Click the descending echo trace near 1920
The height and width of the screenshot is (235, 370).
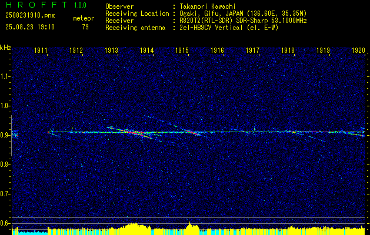[x=356, y=135]
